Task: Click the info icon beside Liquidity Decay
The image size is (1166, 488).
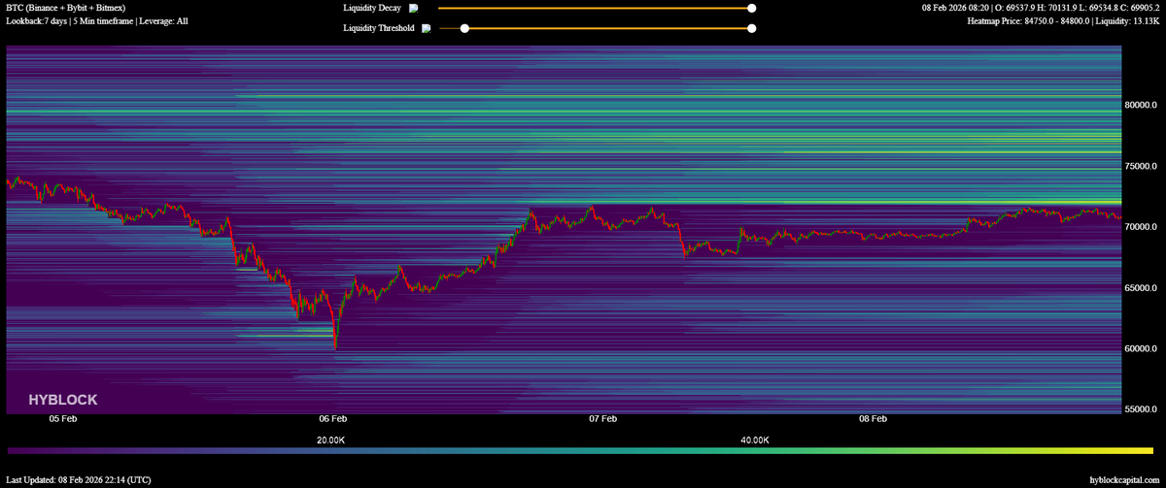Action: [413, 8]
